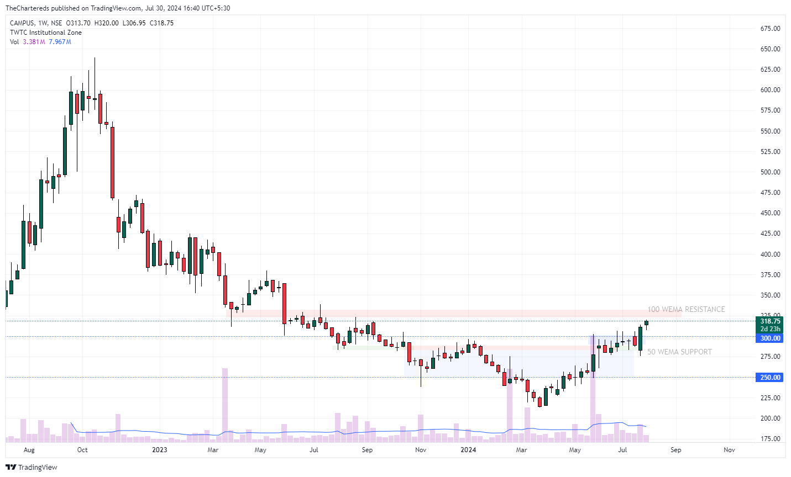Click the Nov label at the far right of axis
The image size is (791, 477).
coord(729,450)
